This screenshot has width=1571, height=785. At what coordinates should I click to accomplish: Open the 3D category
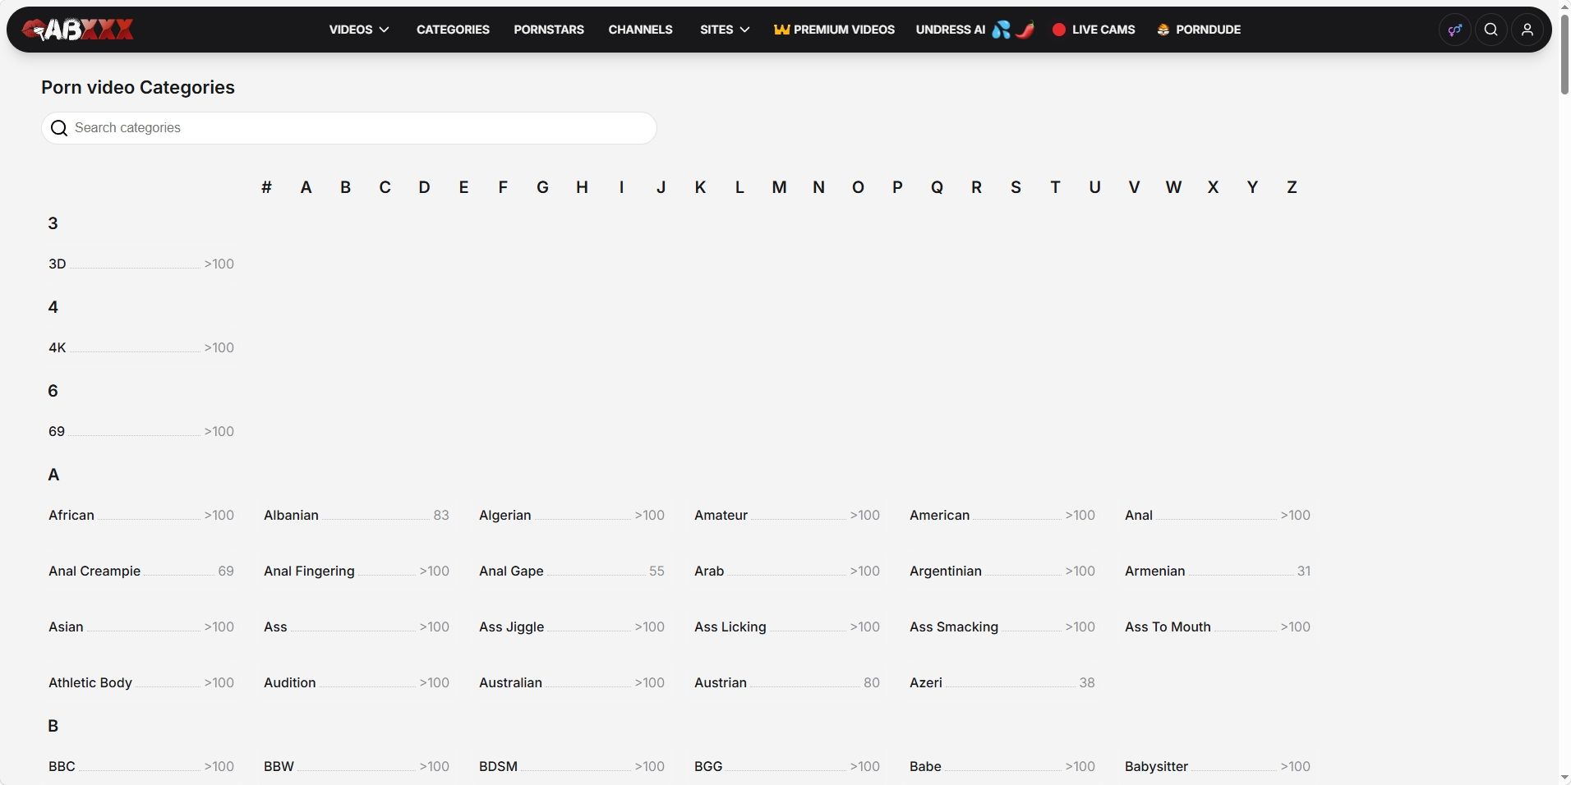pos(141,264)
